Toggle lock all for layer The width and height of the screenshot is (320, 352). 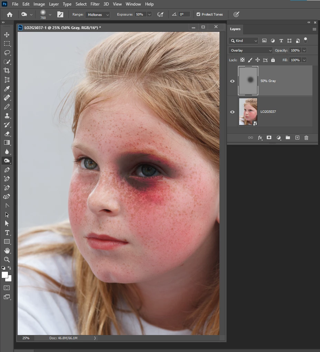click(273, 60)
